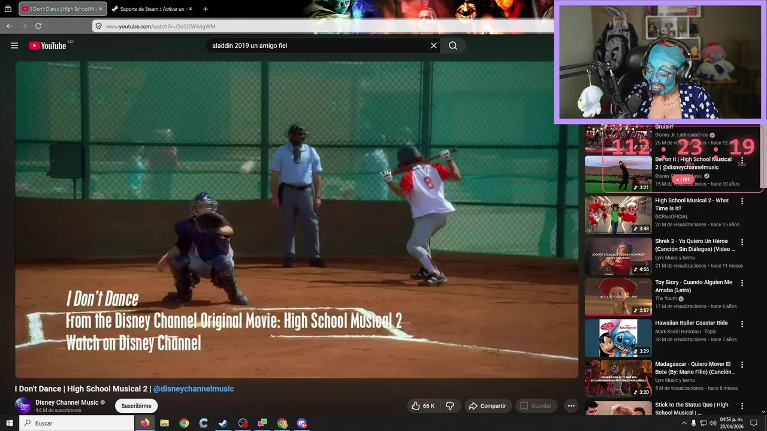Launch Google Chrome from the taskbar
Viewport: 767px width, 431px height.
click(184, 423)
